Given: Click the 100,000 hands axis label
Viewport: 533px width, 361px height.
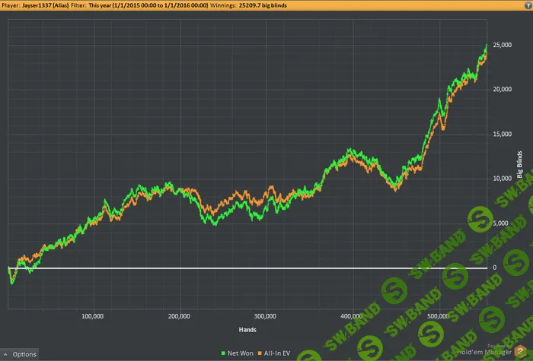Looking at the screenshot, I should 92,315.
